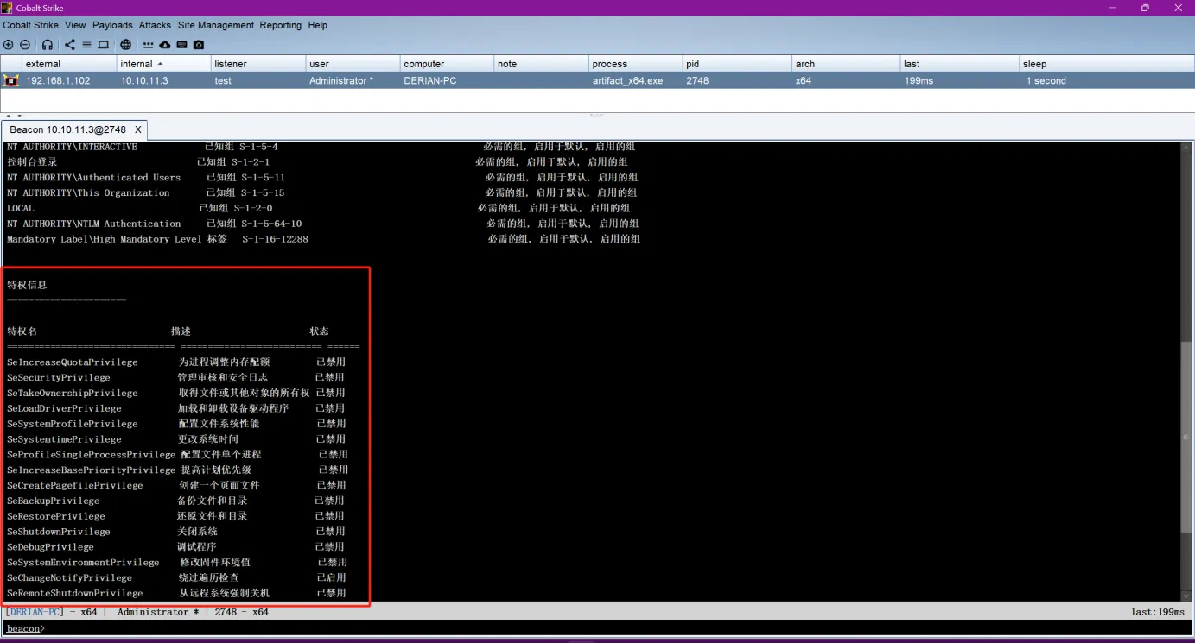Viewport: 1195px width, 643px height.
Task: Open the Help menu
Action: (x=318, y=25)
